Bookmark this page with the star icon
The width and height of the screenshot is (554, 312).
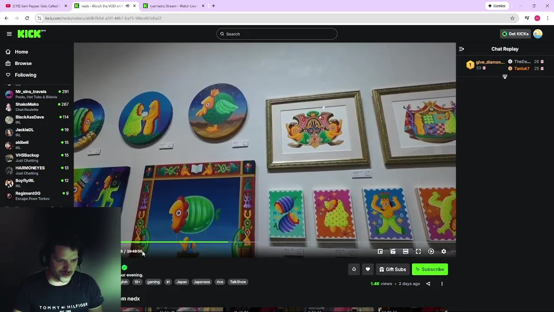pyautogui.click(x=512, y=18)
